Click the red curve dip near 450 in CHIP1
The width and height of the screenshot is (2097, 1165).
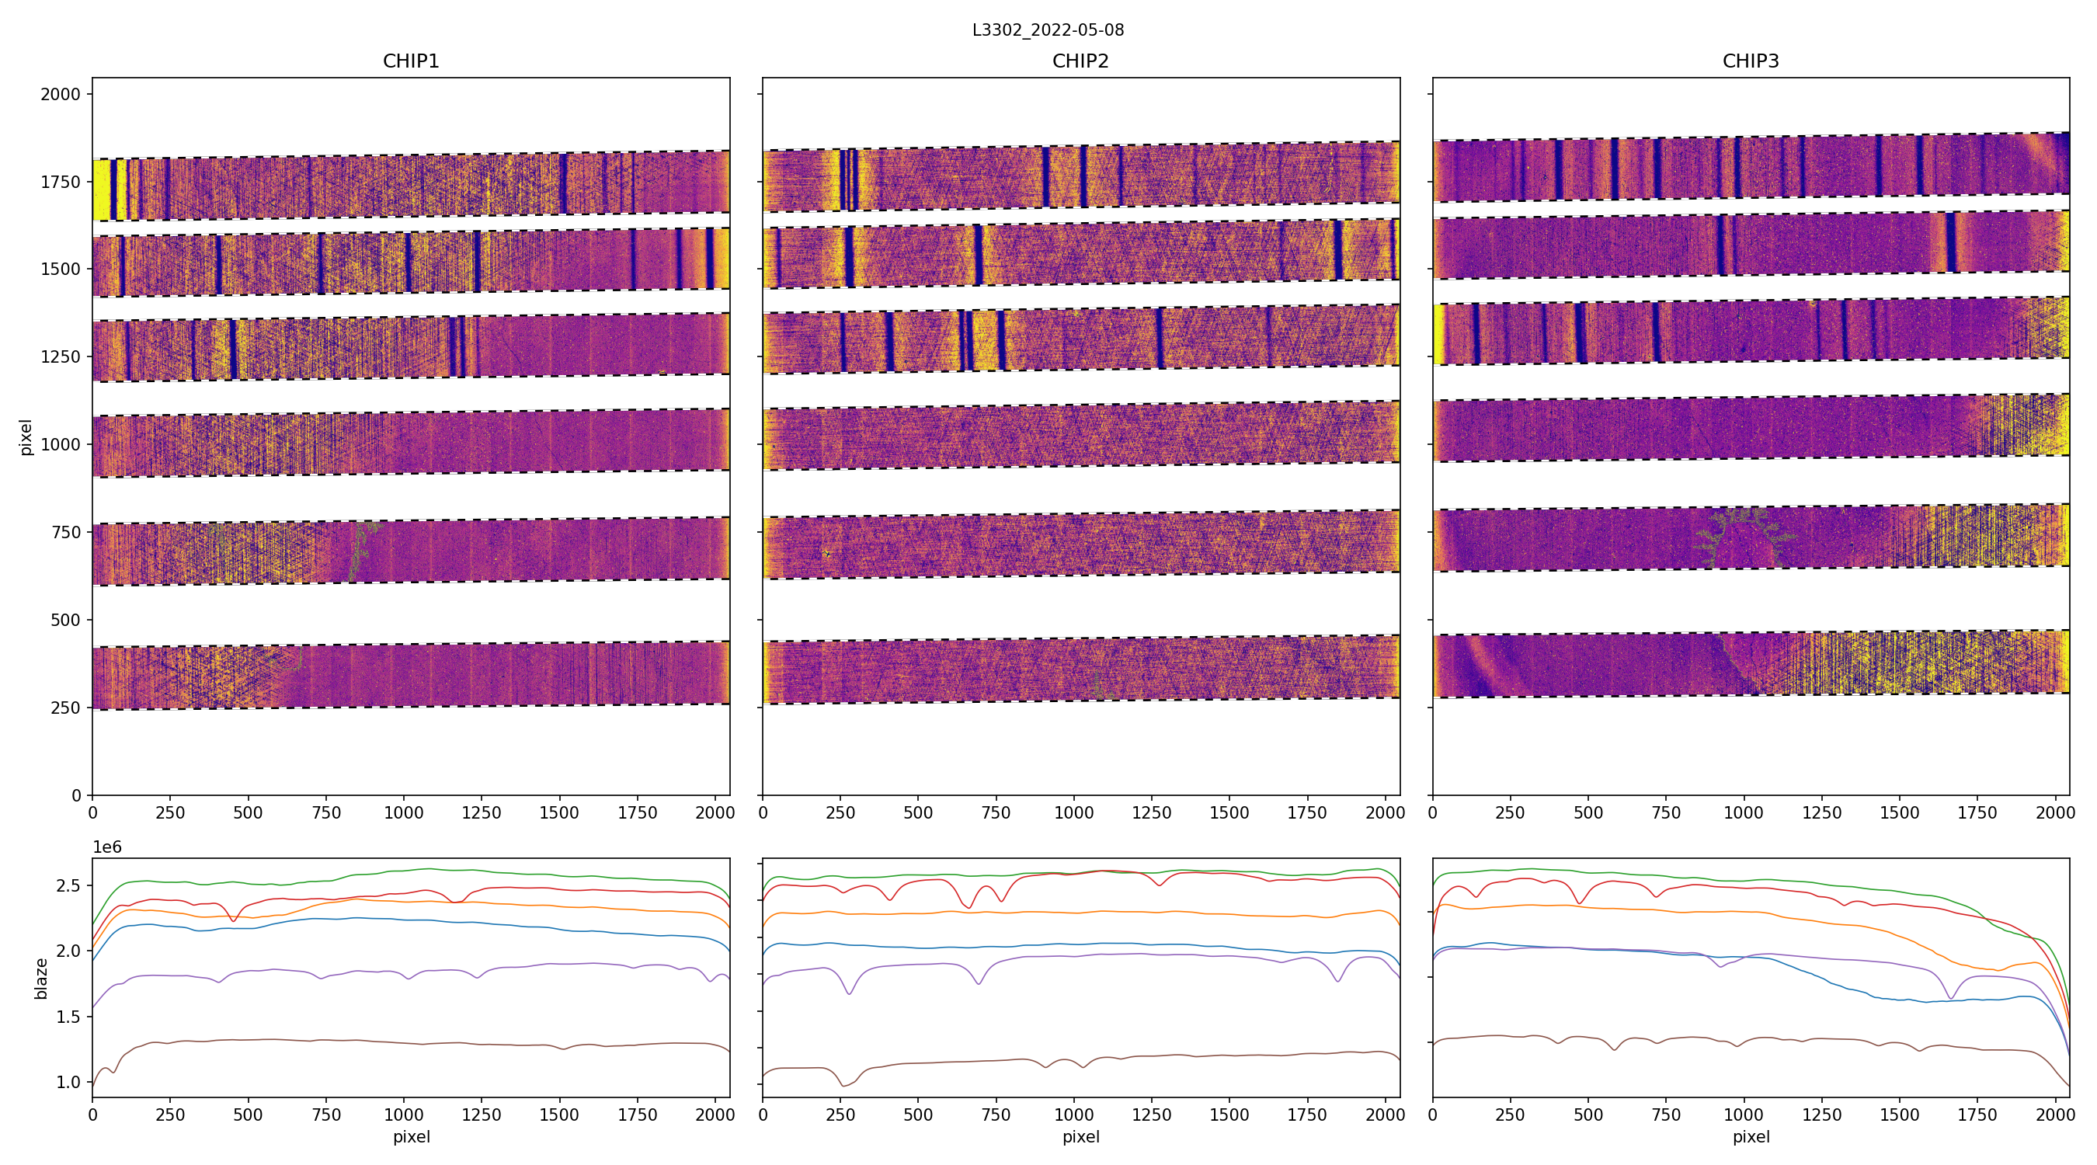[x=234, y=920]
